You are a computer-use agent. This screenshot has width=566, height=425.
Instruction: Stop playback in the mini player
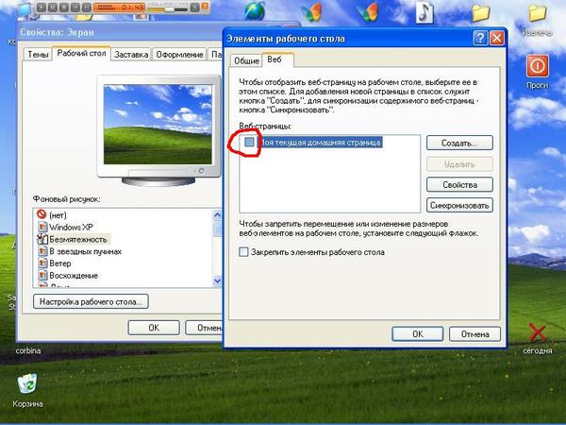64,7
